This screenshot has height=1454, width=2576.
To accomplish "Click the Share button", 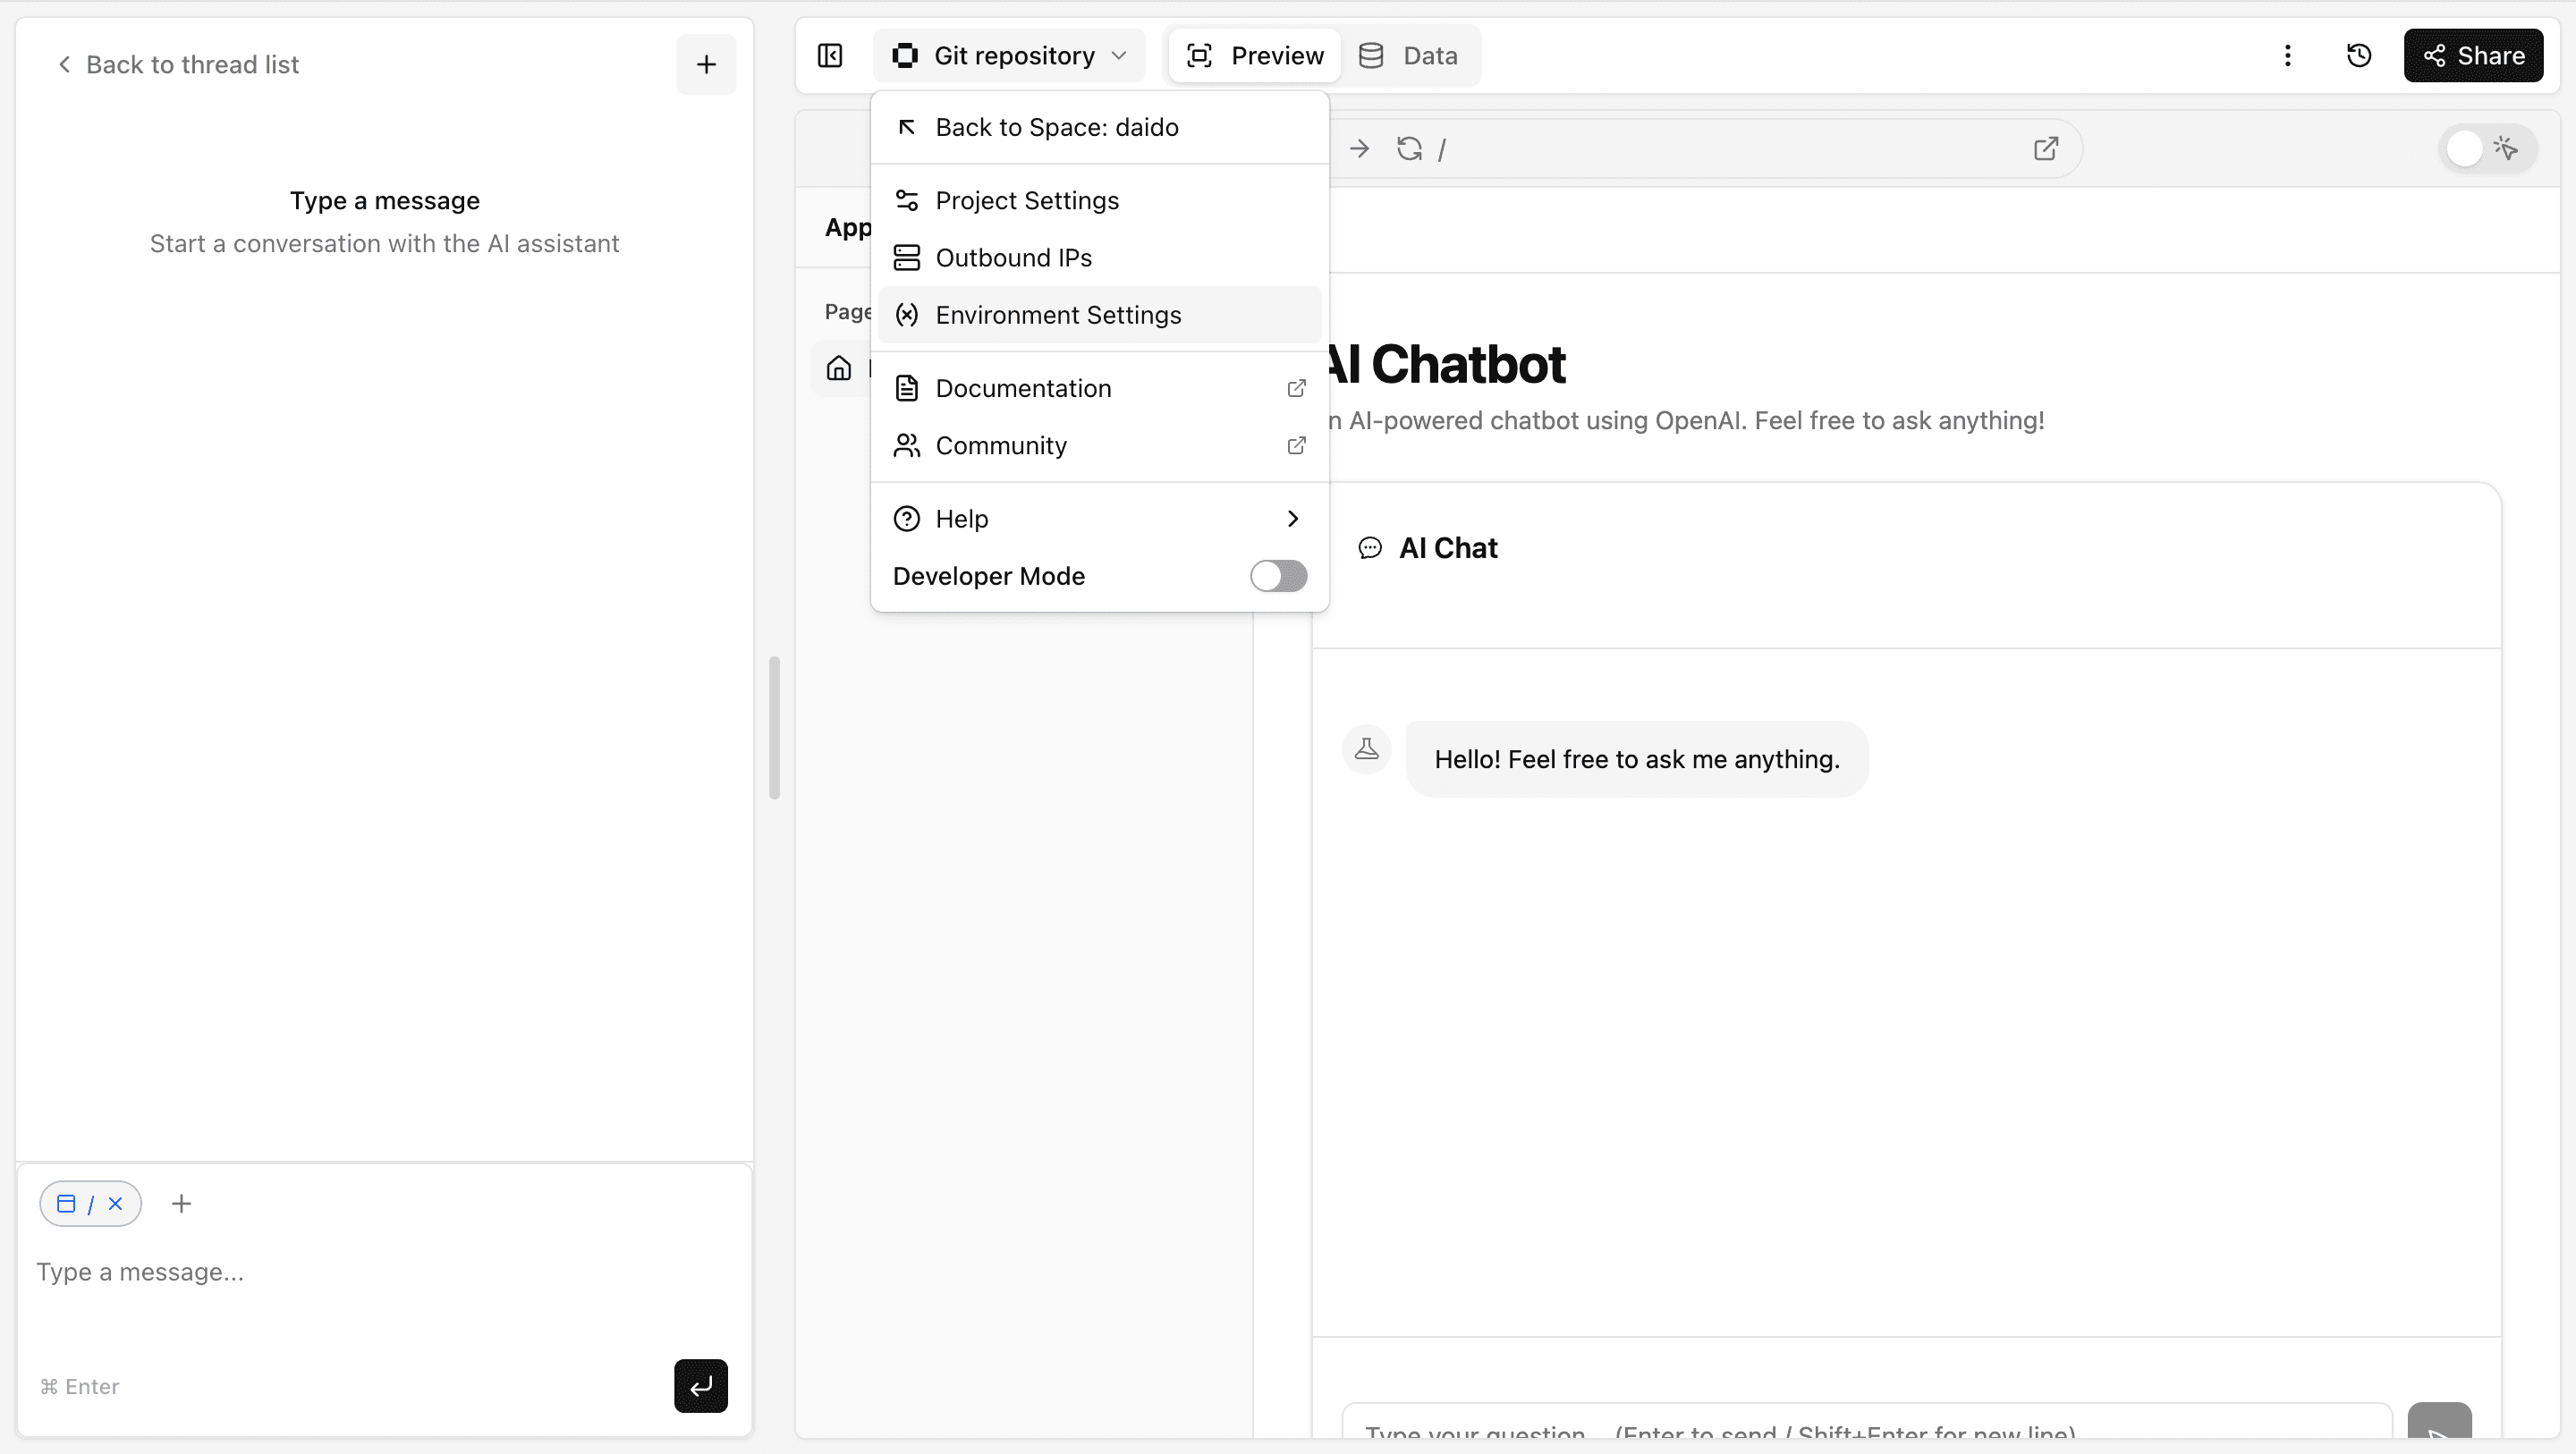I will click(x=2473, y=55).
